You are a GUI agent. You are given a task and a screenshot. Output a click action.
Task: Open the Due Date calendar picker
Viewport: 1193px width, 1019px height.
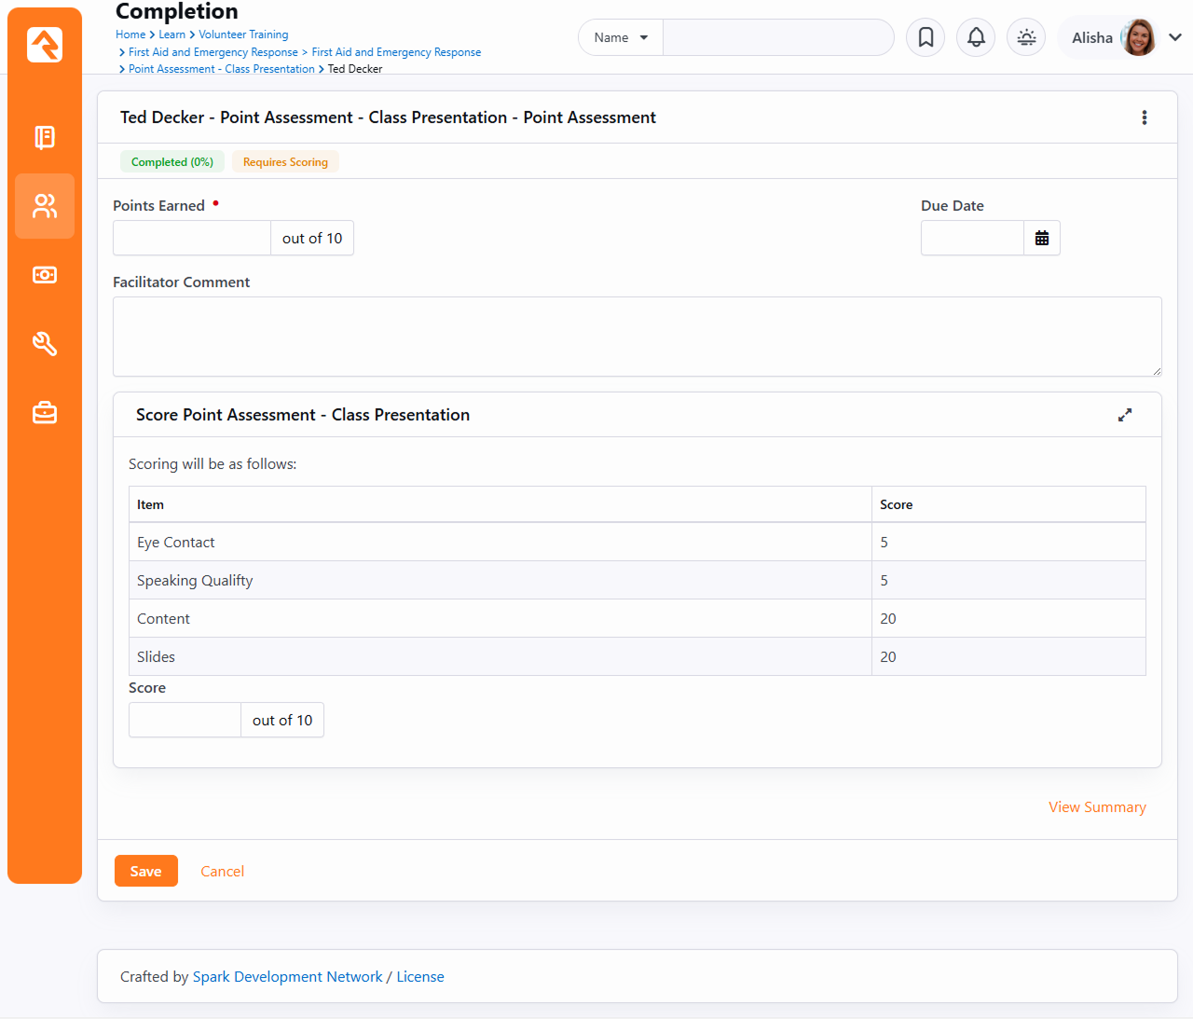(x=1041, y=239)
